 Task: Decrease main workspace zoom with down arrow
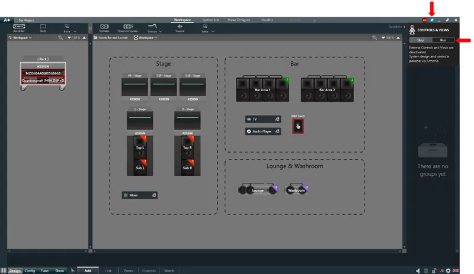383,38
